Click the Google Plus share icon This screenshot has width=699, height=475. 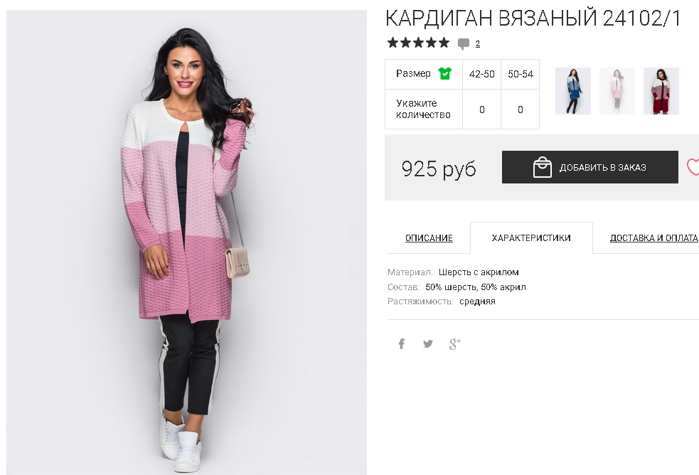pos(454,343)
